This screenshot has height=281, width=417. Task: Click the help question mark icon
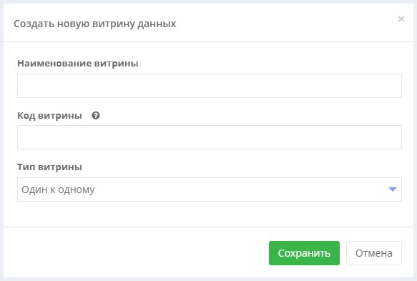click(x=96, y=116)
